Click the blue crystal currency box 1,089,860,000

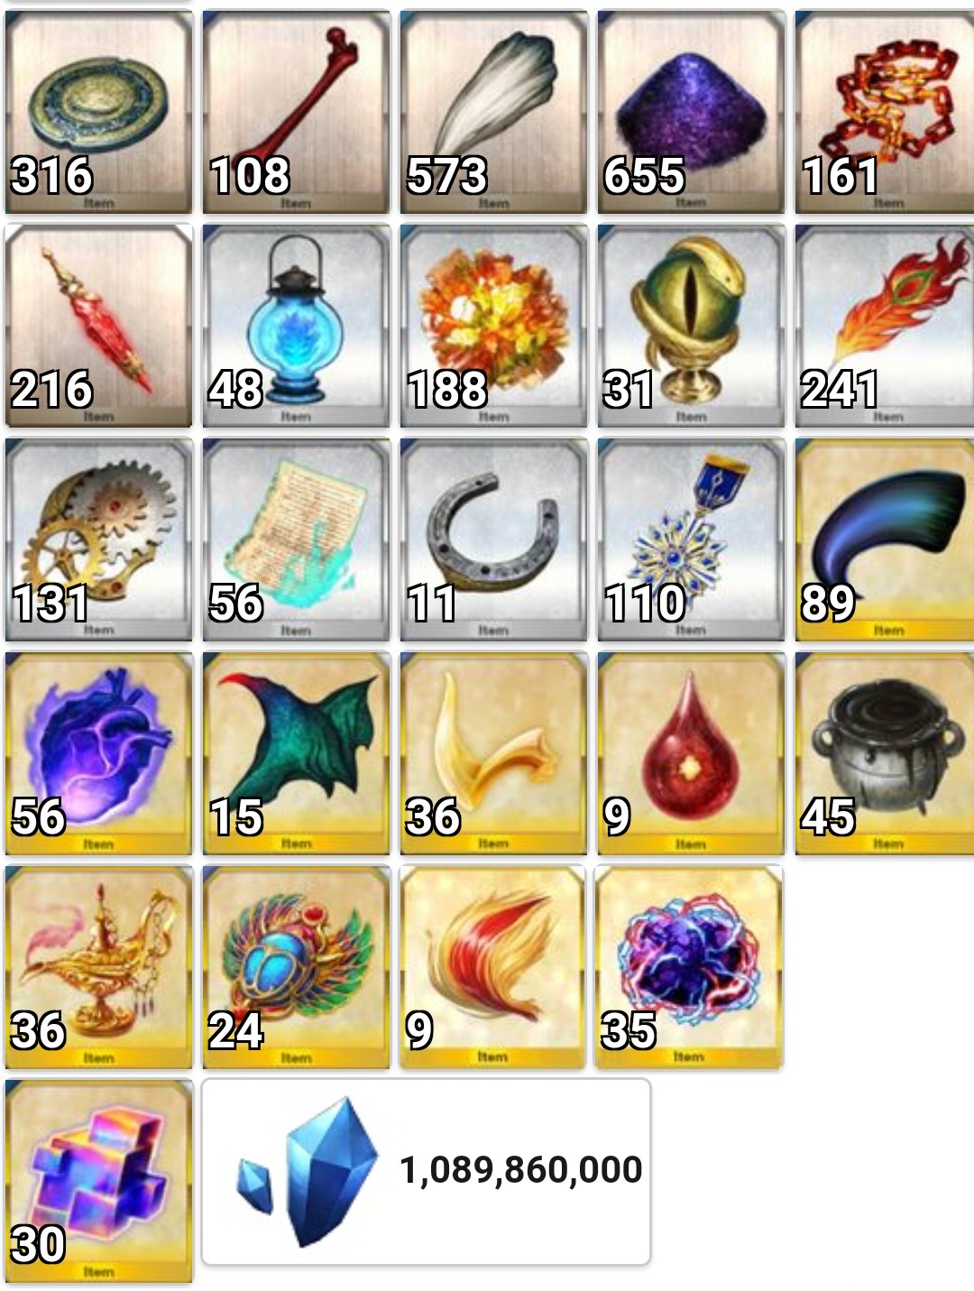click(426, 1172)
